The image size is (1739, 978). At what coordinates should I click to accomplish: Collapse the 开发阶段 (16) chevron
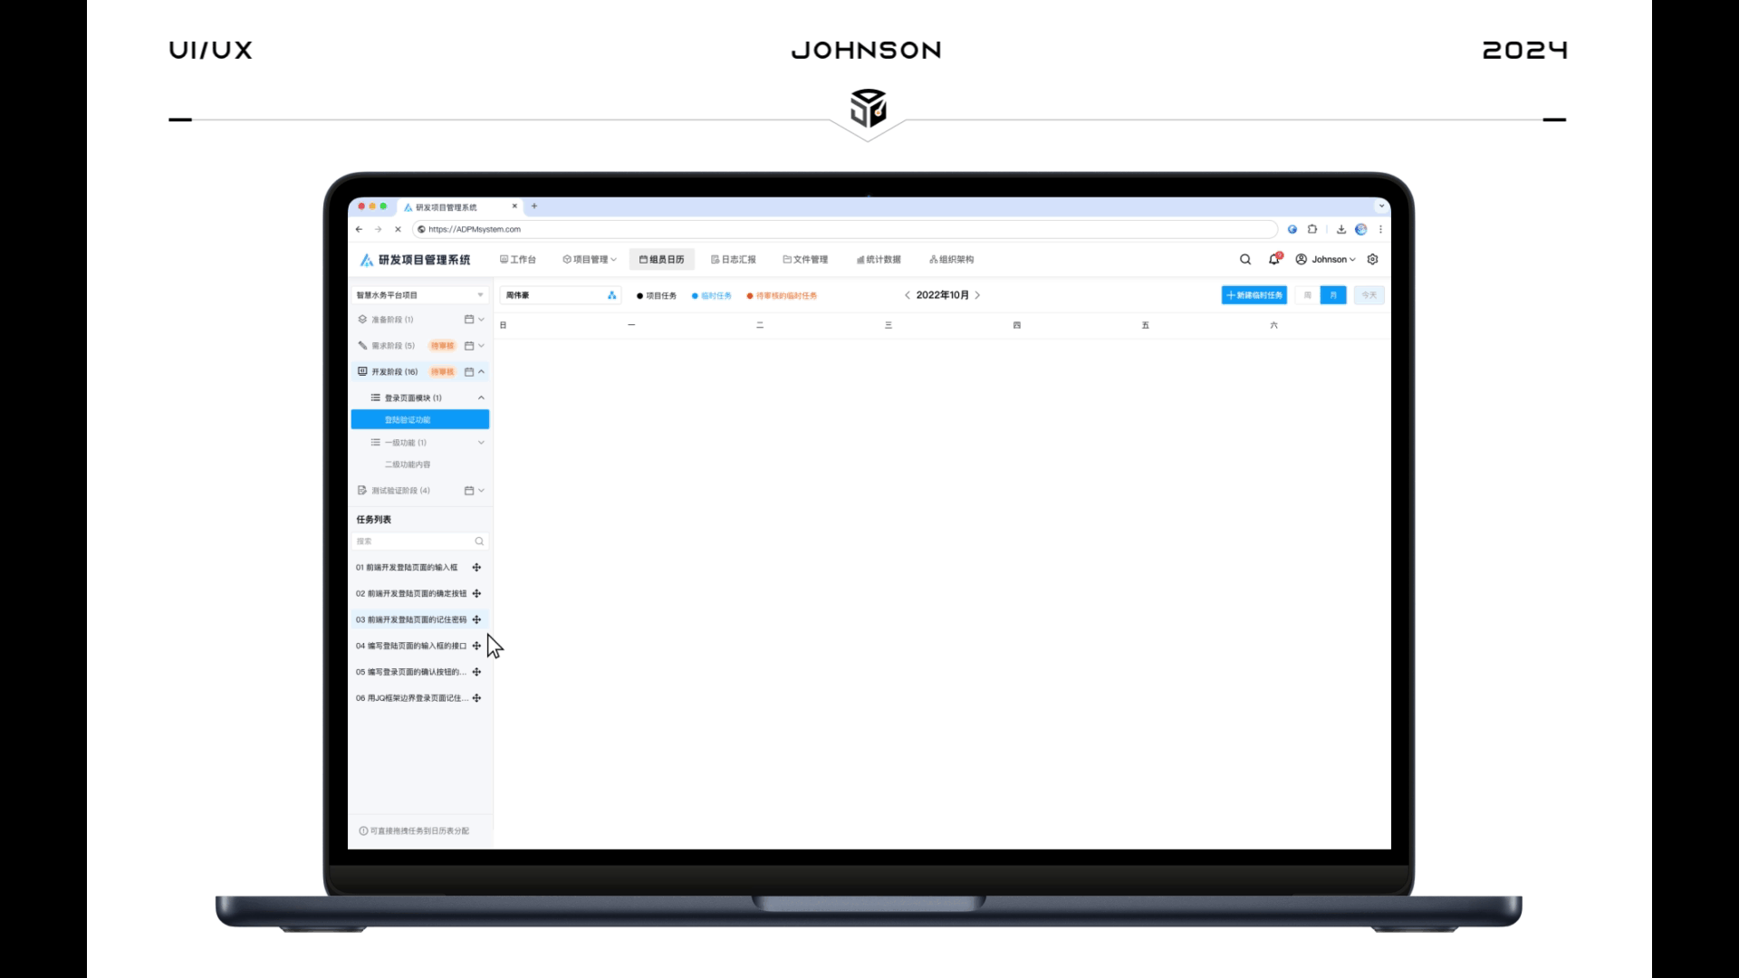click(x=482, y=372)
